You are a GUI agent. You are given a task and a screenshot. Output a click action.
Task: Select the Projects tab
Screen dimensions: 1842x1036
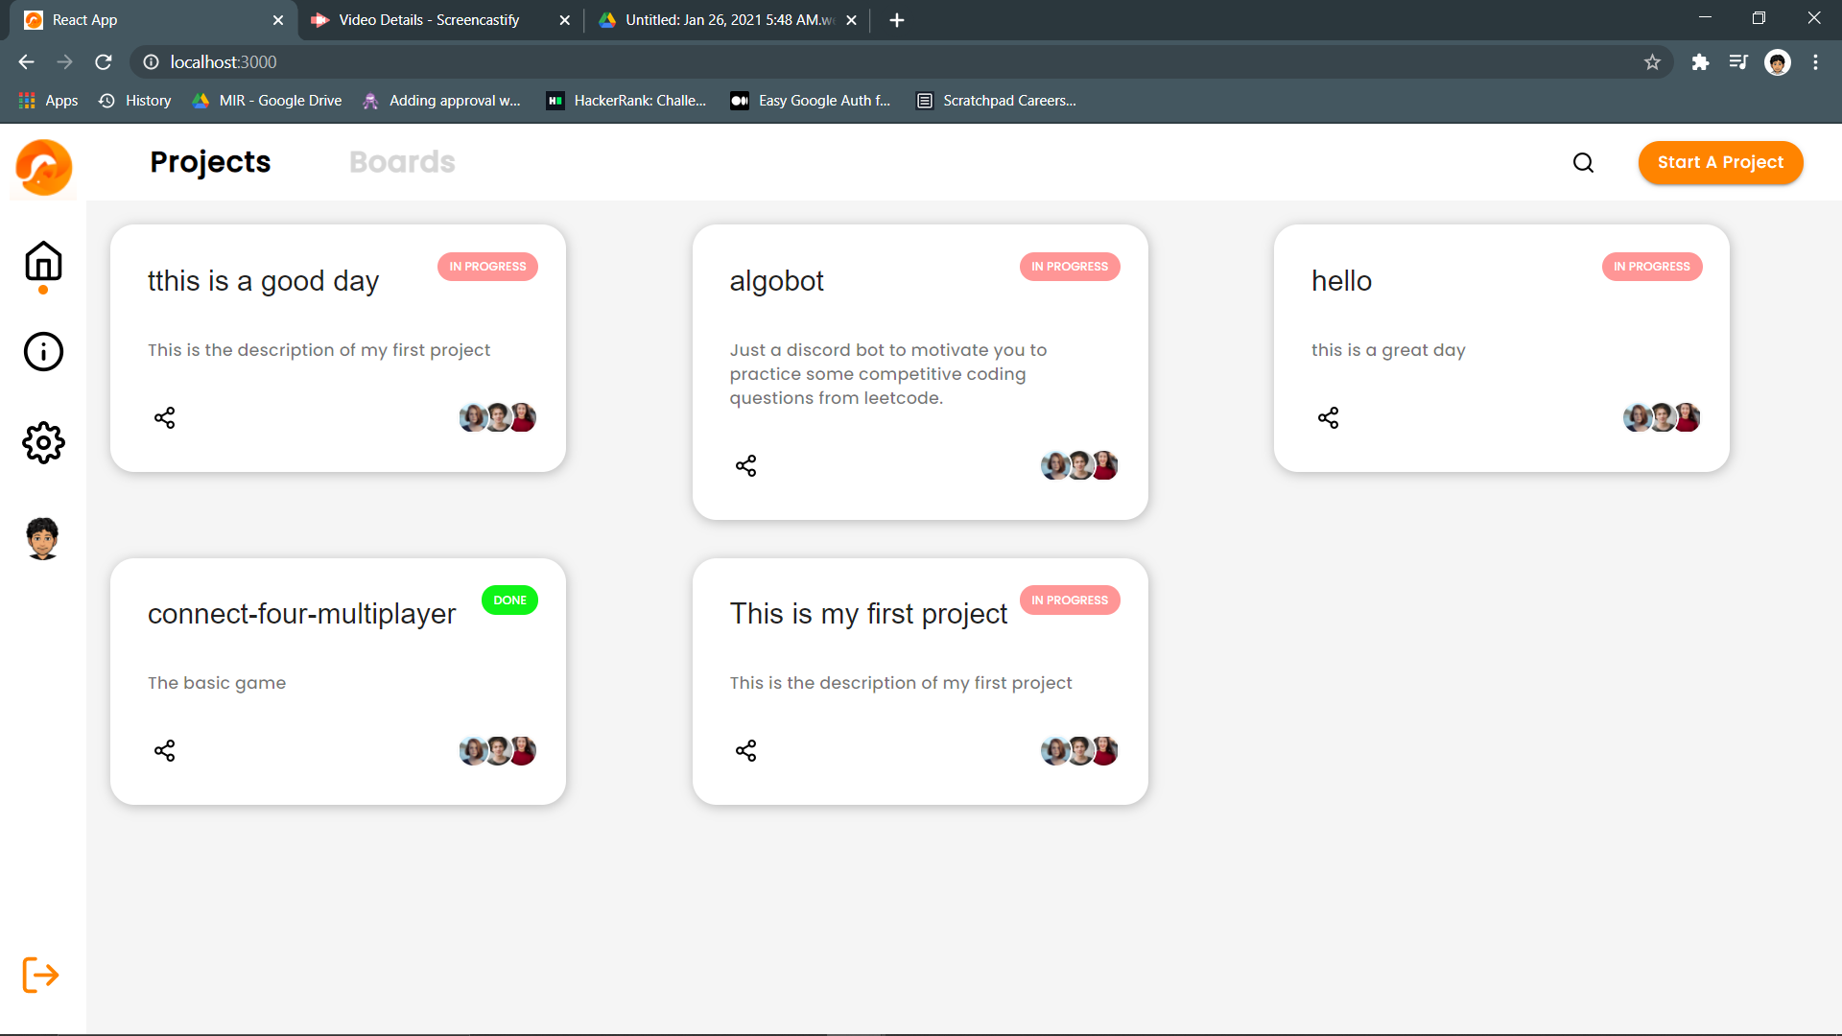[210, 162]
